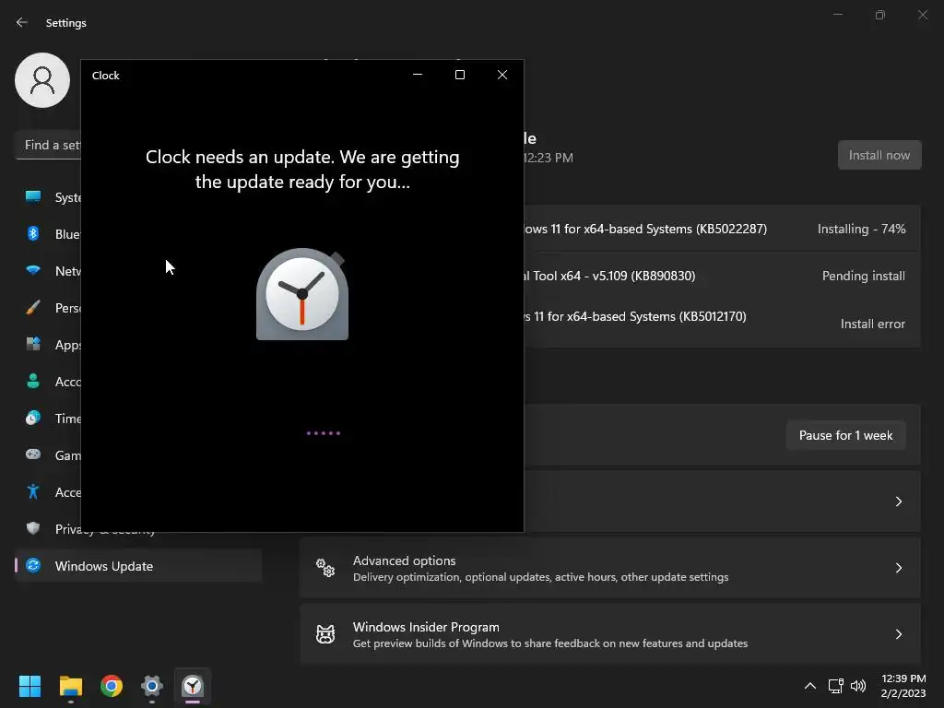Click Install now in Windows Update
Screen dimensions: 944x708
point(879,155)
